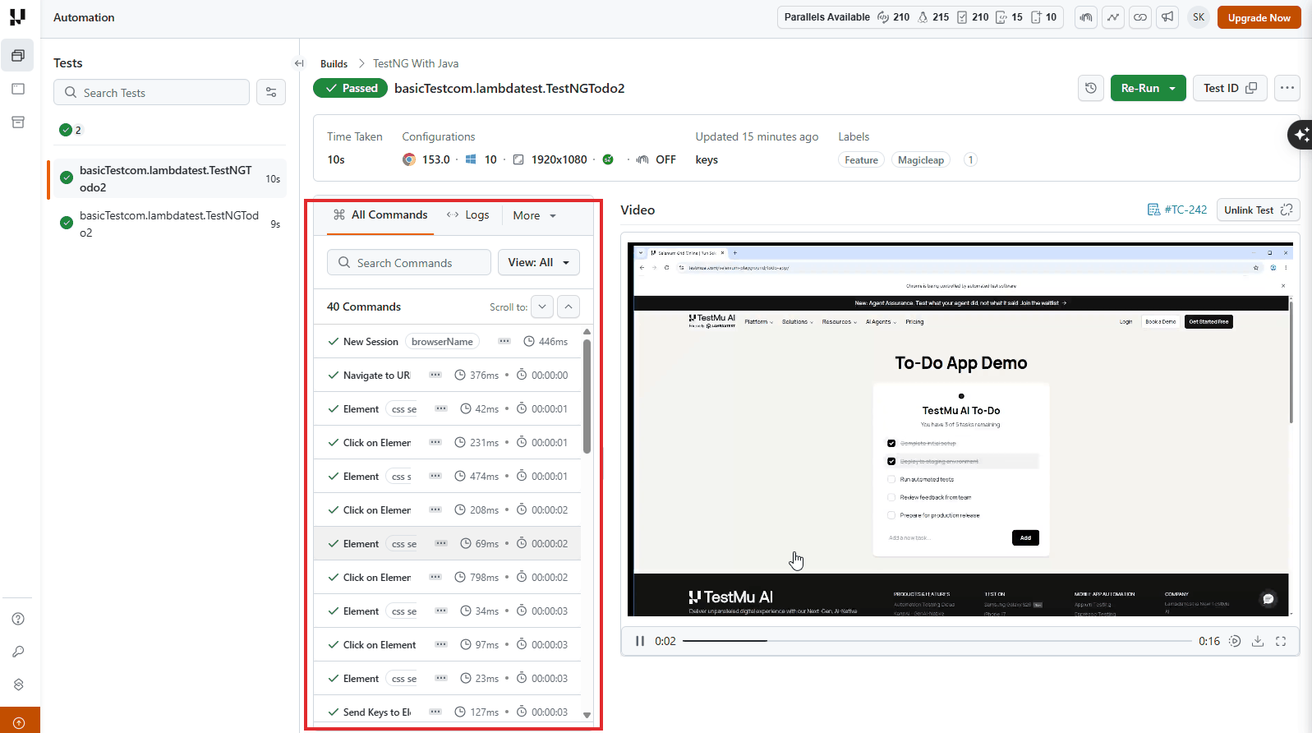Open the #TC-242 test case link
The width and height of the screenshot is (1312, 733).
1177,210
